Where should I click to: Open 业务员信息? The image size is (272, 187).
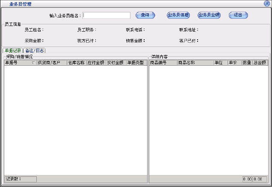point(178,15)
